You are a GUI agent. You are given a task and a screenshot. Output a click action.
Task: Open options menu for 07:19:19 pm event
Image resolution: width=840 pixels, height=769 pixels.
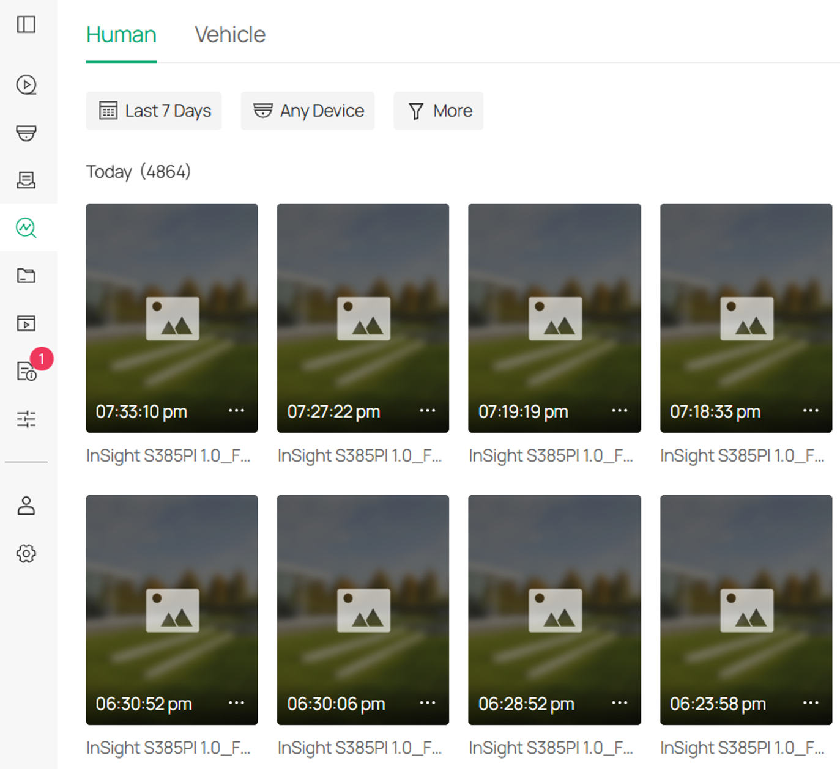pyautogui.click(x=620, y=411)
